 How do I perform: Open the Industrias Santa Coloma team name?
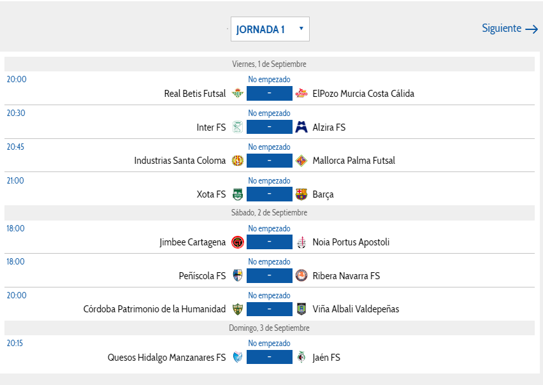point(180,161)
